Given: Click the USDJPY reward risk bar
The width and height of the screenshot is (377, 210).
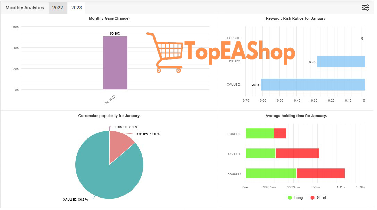Looking at the screenshot, I should point(341,61).
